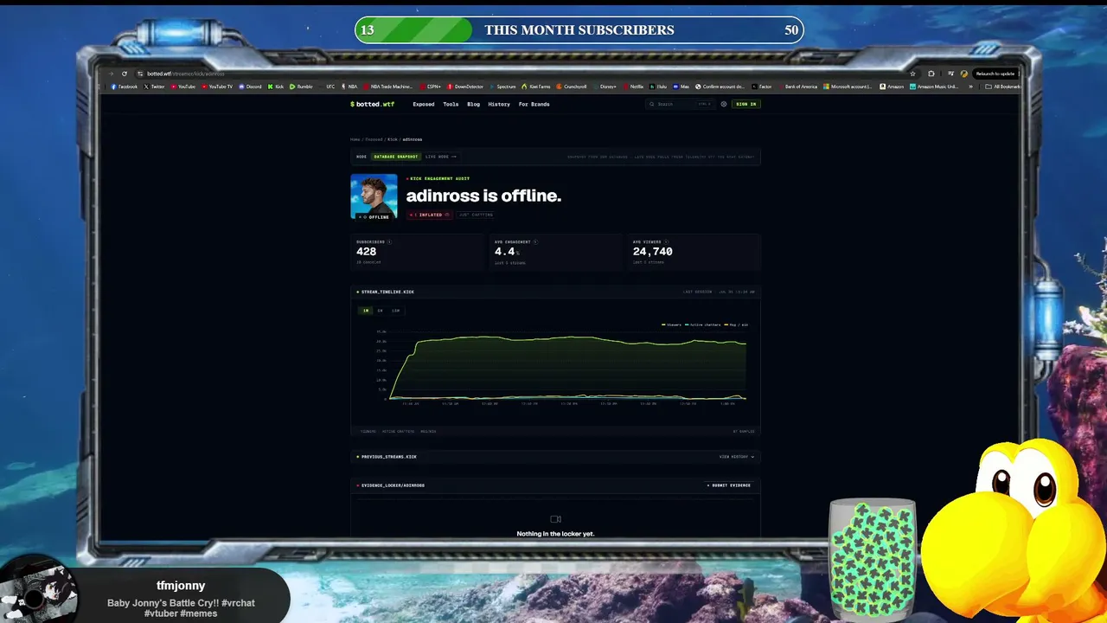Open the Kick bookmark

tap(276, 87)
